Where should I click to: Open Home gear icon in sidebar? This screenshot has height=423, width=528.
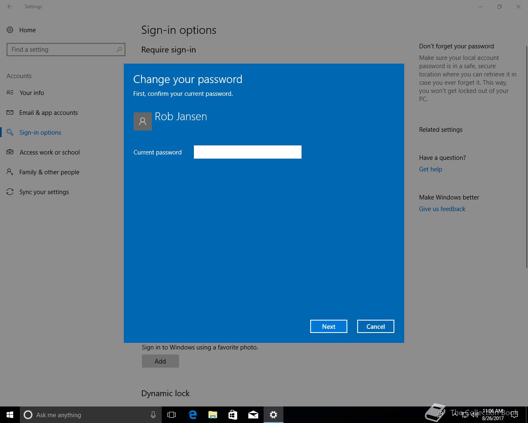(x=10, y=30)
